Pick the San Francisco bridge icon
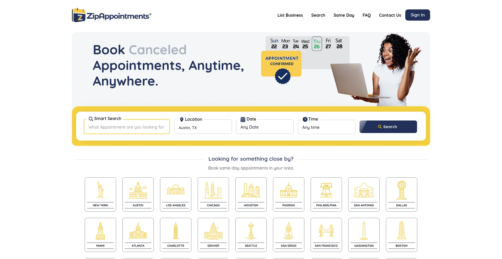This screenshot has width=502, height=259. [326, 230]
